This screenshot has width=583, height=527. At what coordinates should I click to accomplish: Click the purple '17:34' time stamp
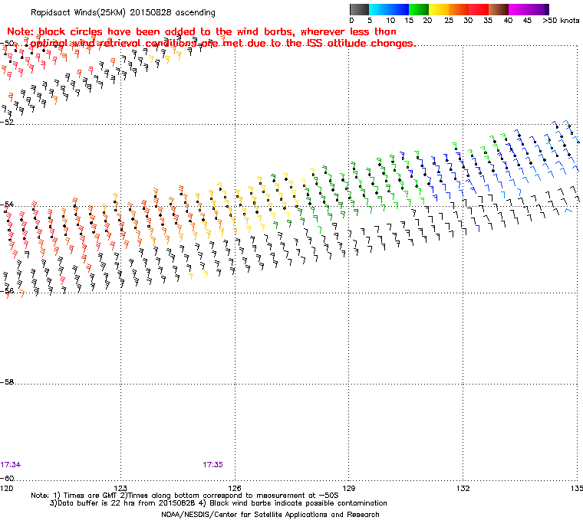(11, 465)
